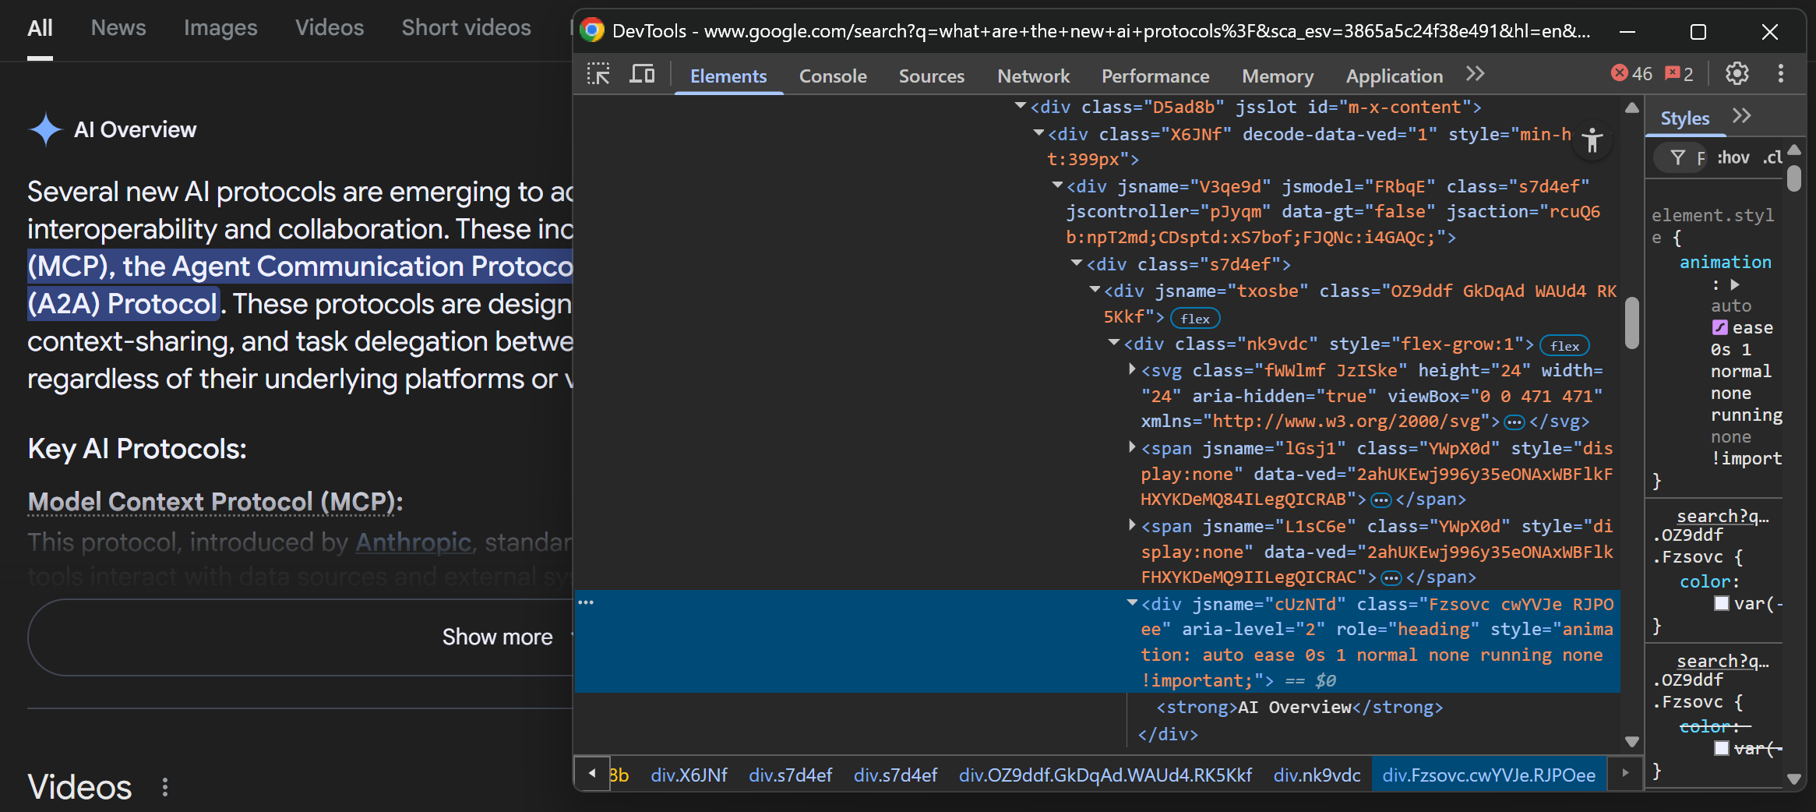
Task: Collapse the plain div class s7d4ef node
Action: tap(1077, 263)
